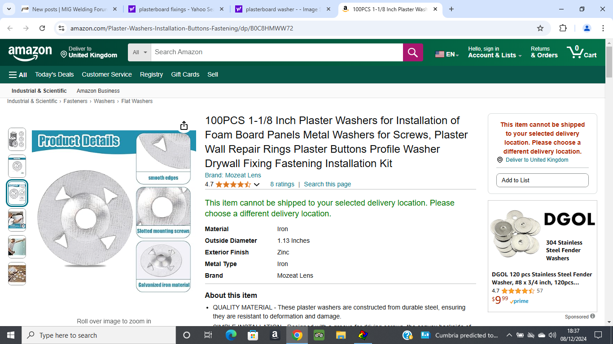
Task: Open TripAdvisor from the taskbar
Action: 319,335
